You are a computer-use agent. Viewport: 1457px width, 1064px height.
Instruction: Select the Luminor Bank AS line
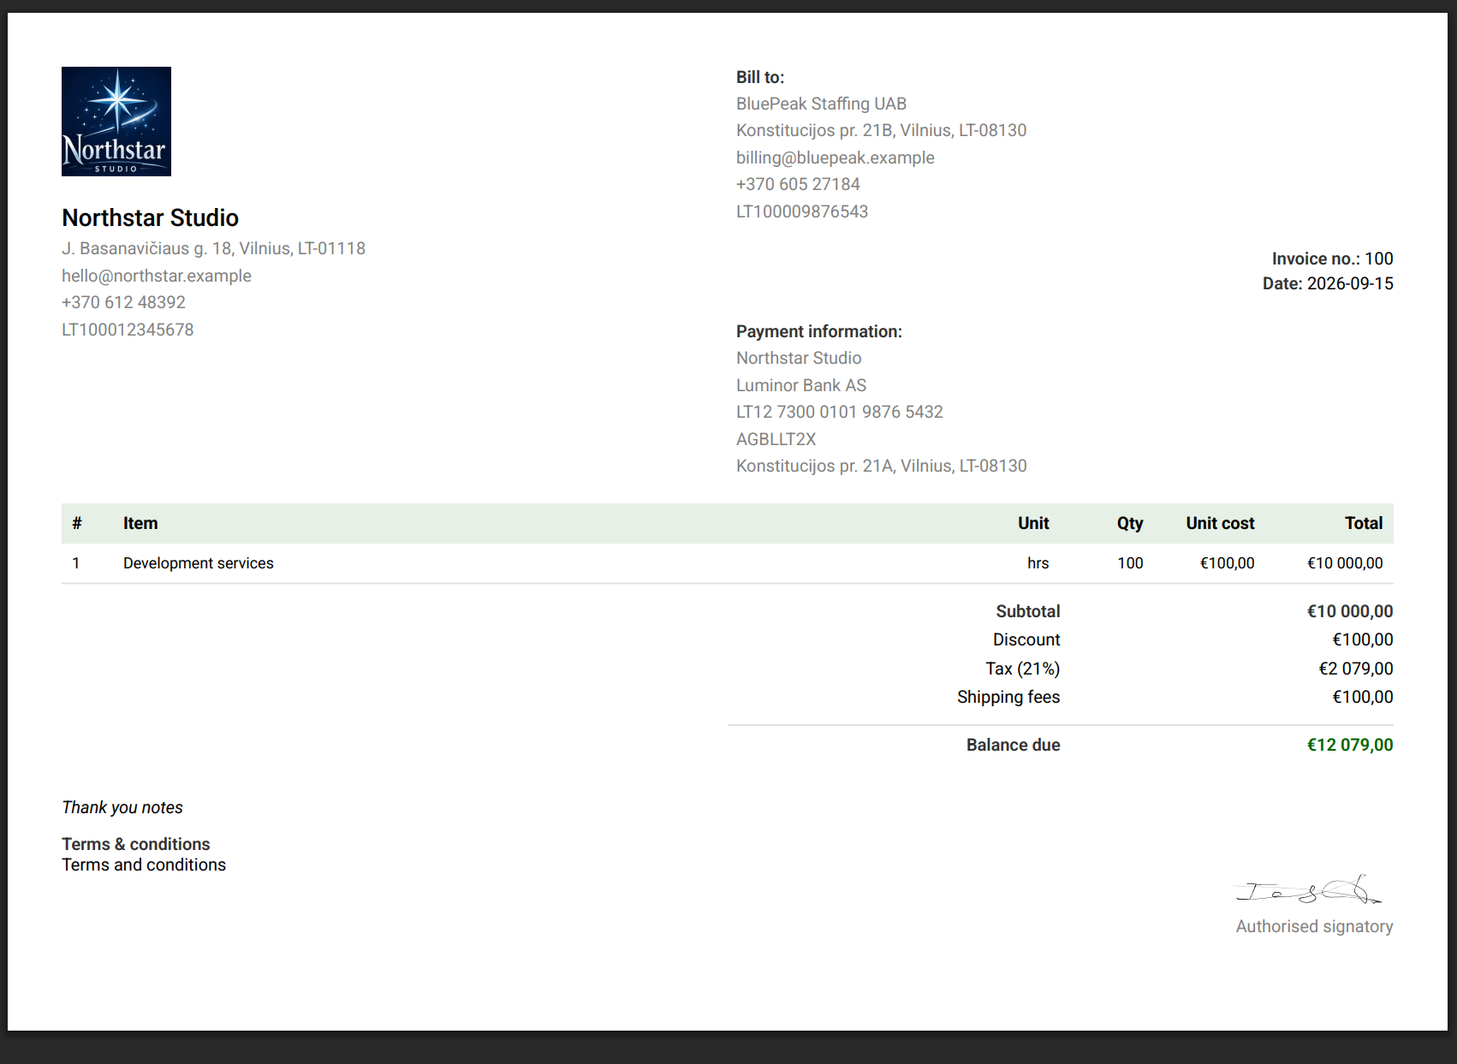801,385
